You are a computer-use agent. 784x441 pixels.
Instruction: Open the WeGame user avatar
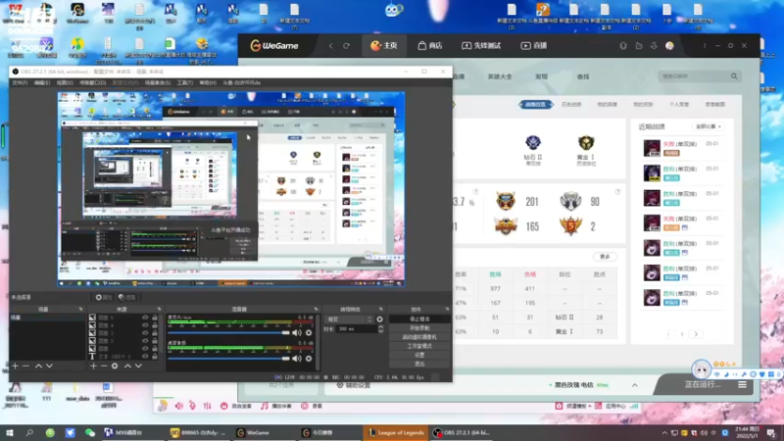pos(669,45)
